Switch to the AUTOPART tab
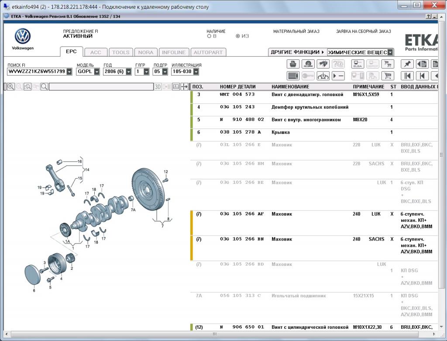The height and width of the screenshot is (341, 447). [x=208, y=52]
